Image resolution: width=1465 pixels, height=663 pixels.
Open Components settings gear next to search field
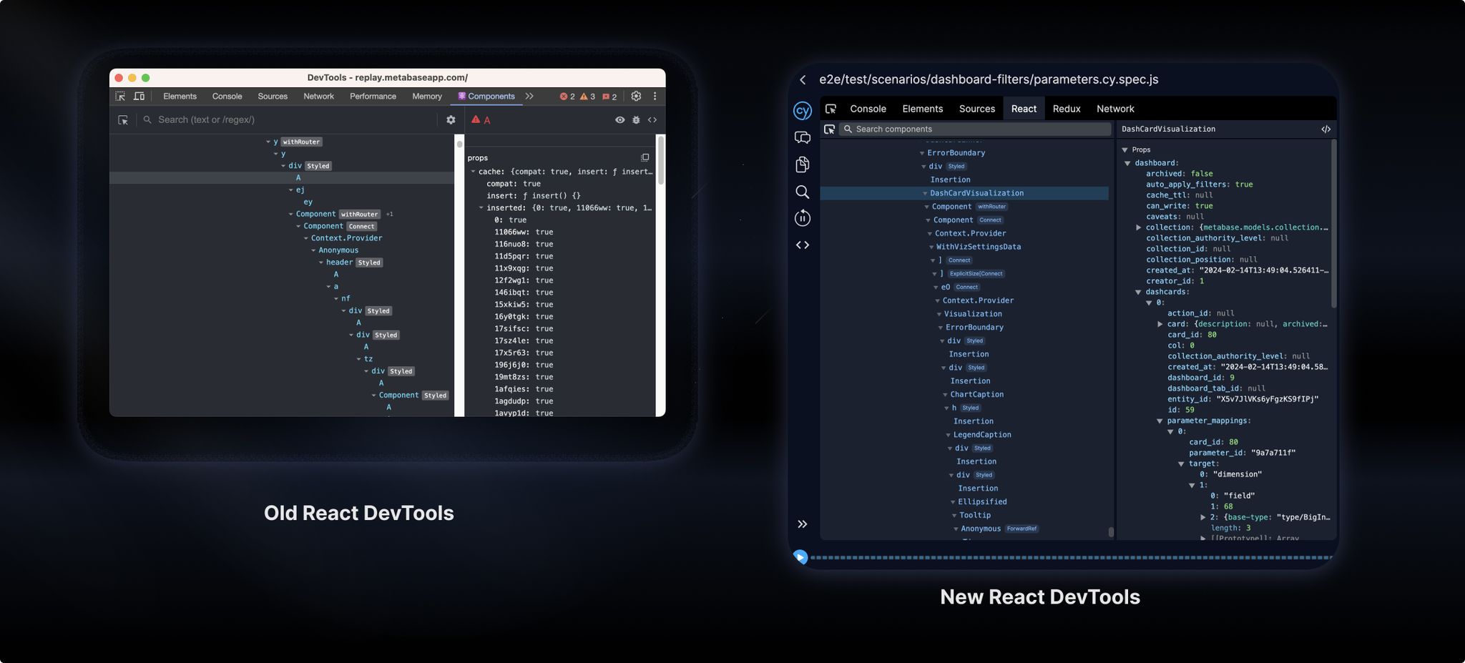pyautogui.click(x=451, y=120)
